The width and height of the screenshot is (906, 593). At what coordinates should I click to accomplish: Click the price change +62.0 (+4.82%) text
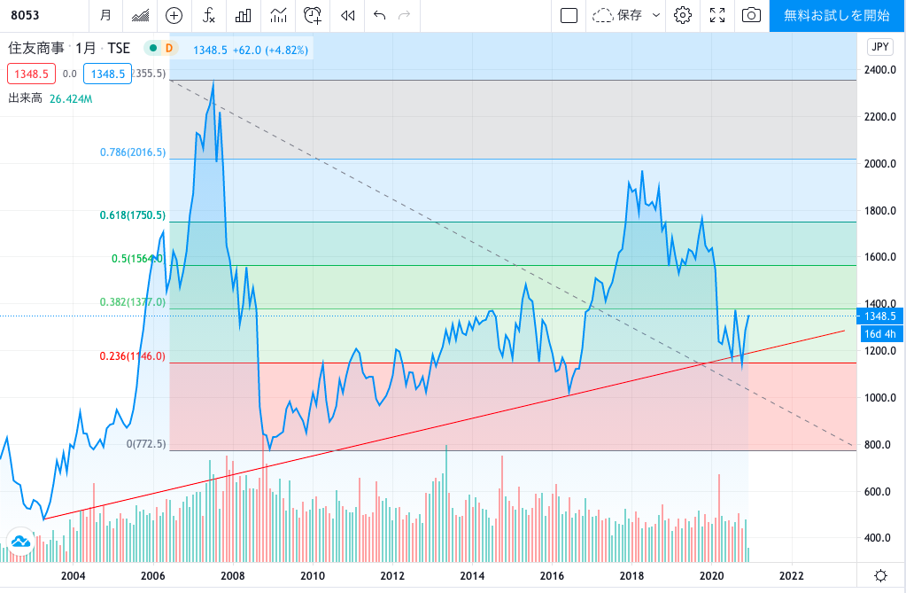click(270, 51)
